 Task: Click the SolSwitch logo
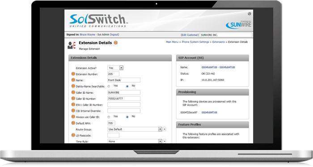[x=98, y=21]
